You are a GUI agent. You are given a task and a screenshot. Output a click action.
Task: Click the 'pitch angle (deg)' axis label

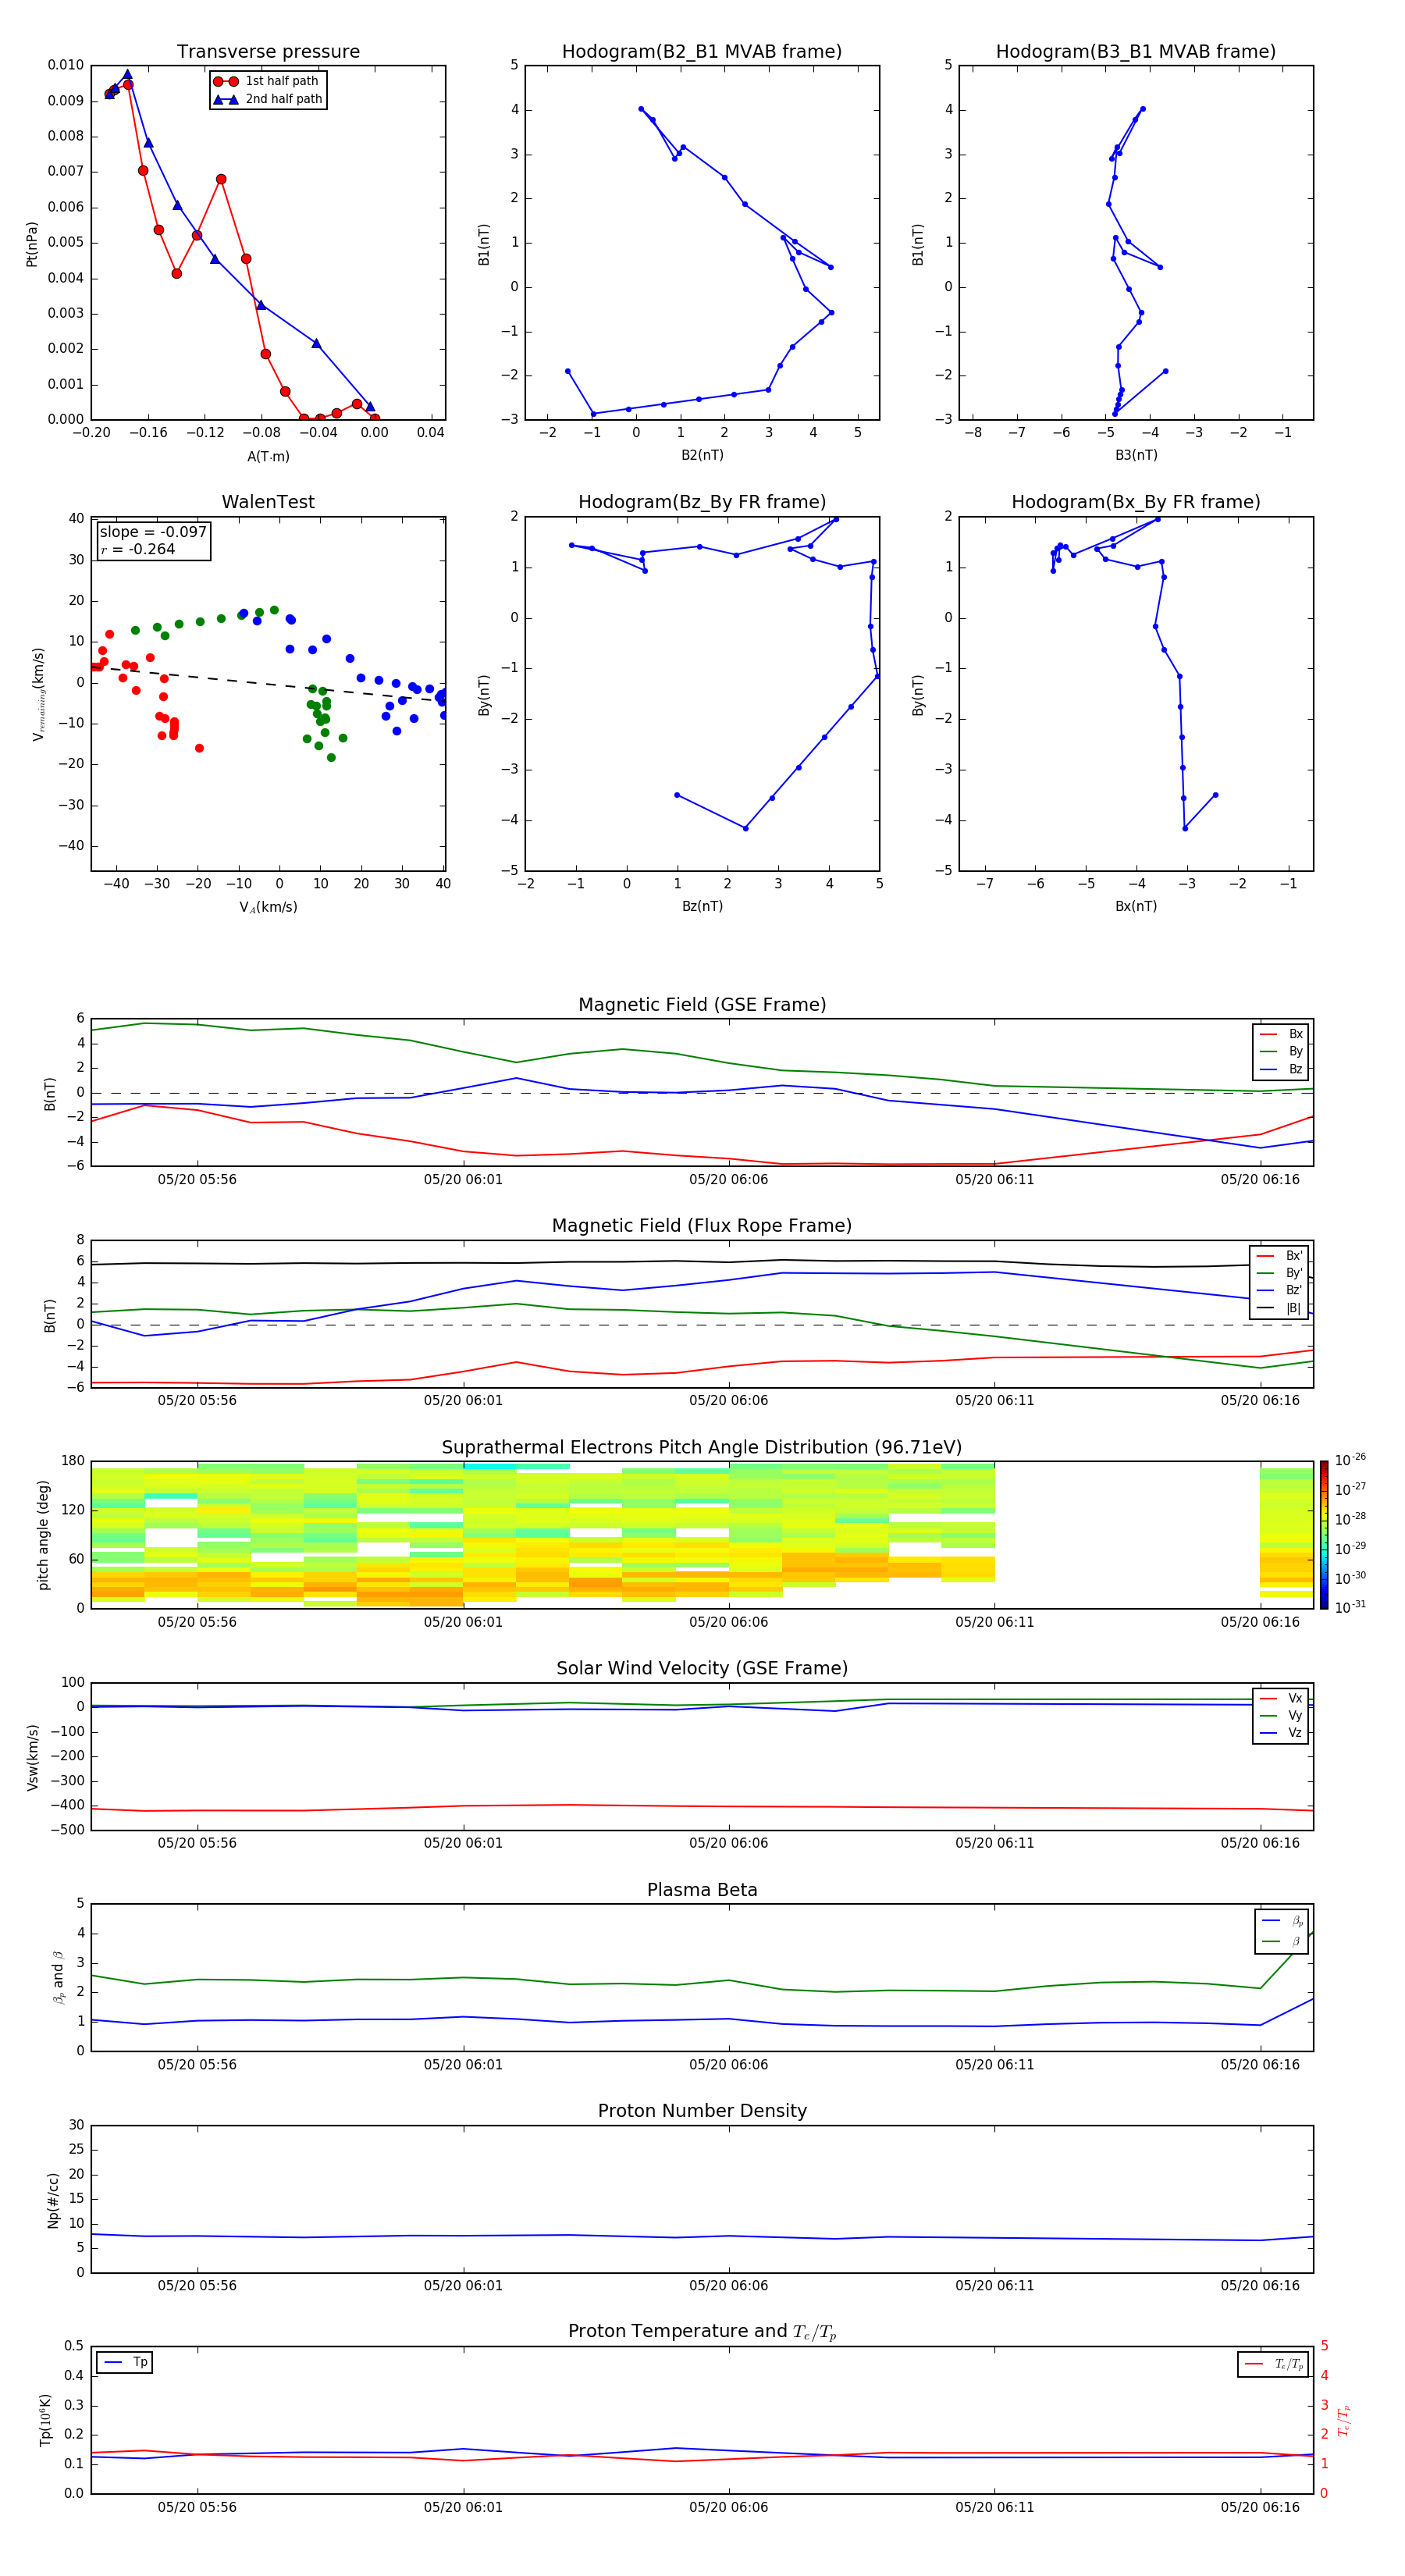43,1535
